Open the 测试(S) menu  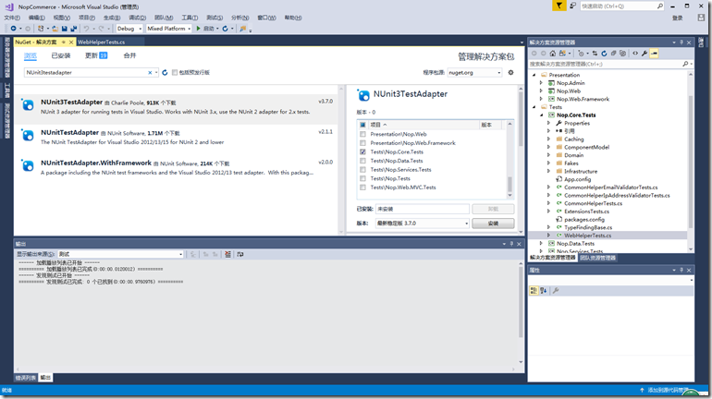tap(215, 18)
